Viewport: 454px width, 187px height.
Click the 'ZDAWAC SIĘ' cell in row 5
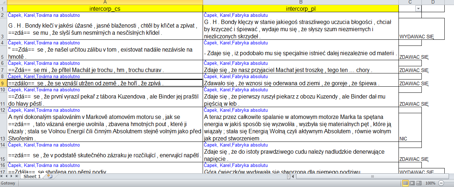tap(410, 53)
